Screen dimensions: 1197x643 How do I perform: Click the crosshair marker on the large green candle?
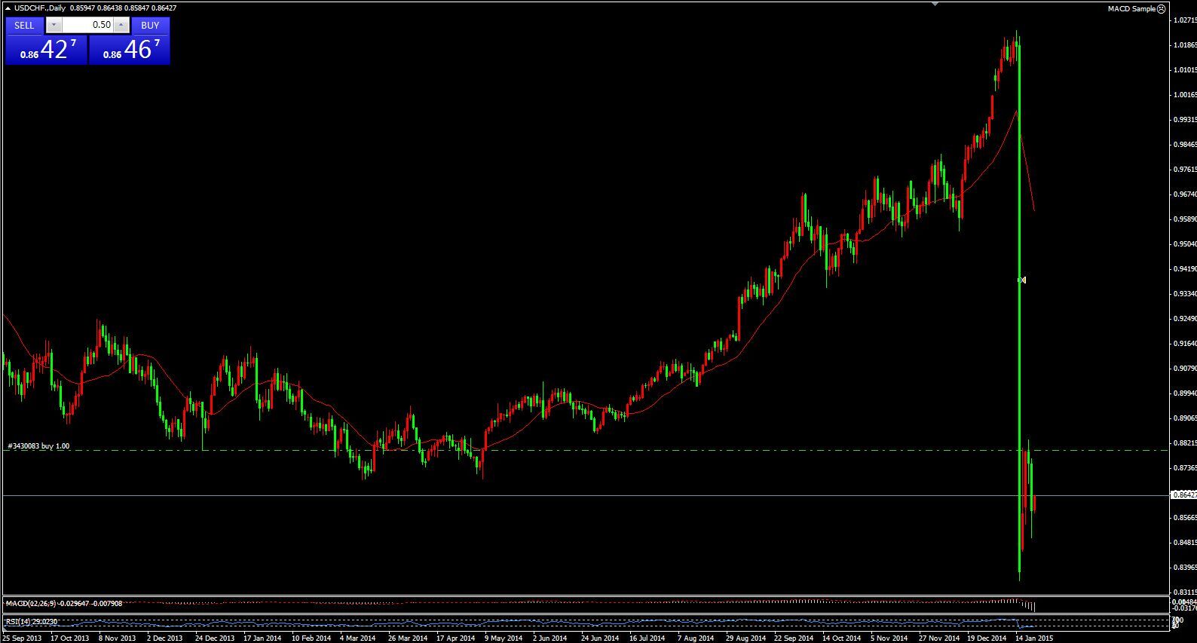click(x=1021, y=280)
